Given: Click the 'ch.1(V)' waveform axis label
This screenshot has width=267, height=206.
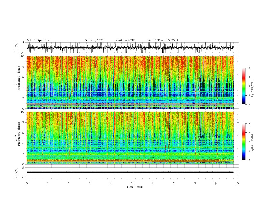Looking at the screenshot, I should pyautogui.click(x=16, y=48).
